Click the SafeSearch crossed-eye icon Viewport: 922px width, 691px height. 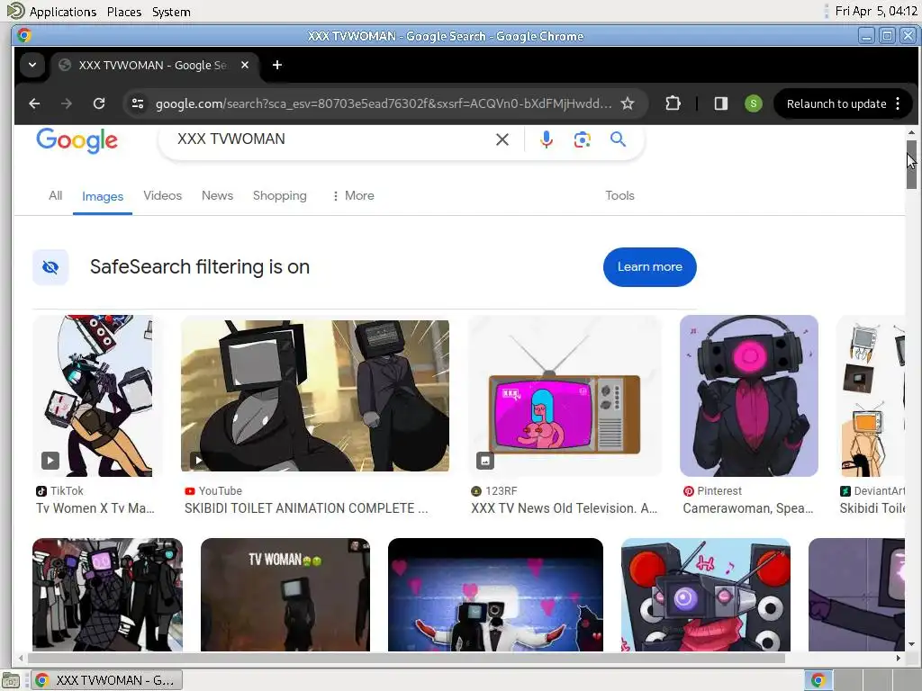[x=50, y=267]
